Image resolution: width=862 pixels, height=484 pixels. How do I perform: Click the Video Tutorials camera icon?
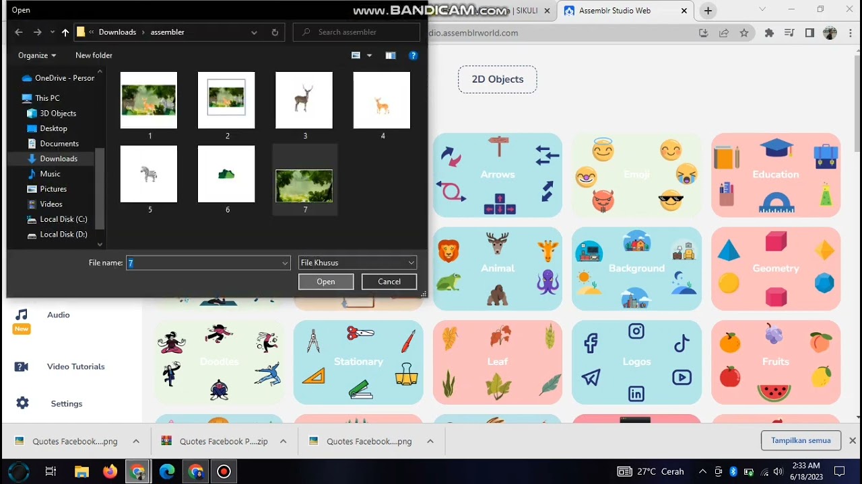point(22,366)
